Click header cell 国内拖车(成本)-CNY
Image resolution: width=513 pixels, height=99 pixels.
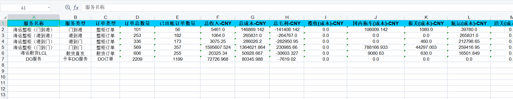[376, 23]
